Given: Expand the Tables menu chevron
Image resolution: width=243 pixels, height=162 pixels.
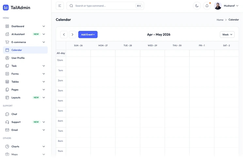Looking at the screenshot, I should point(44,82).
